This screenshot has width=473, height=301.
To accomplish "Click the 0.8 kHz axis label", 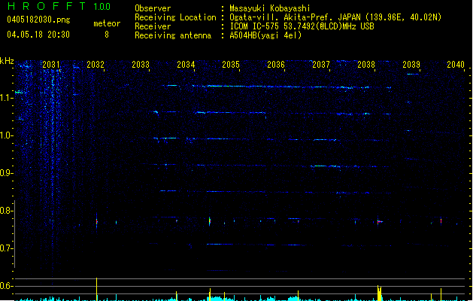I will [x=6, y=211].
